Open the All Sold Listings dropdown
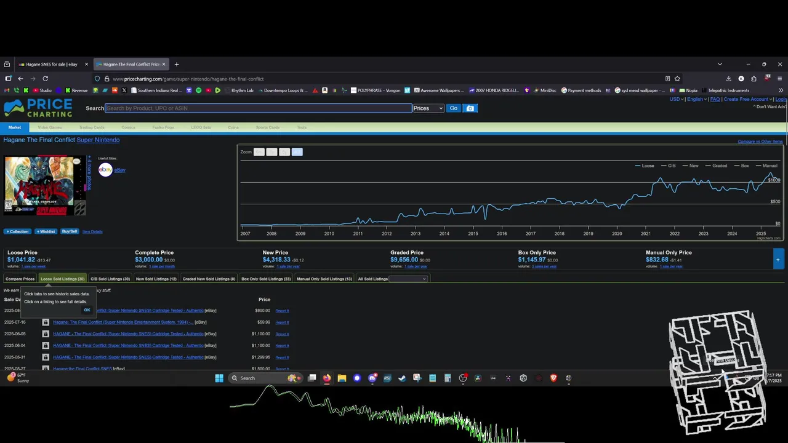788x443 pixels. (x=408, y=279)
